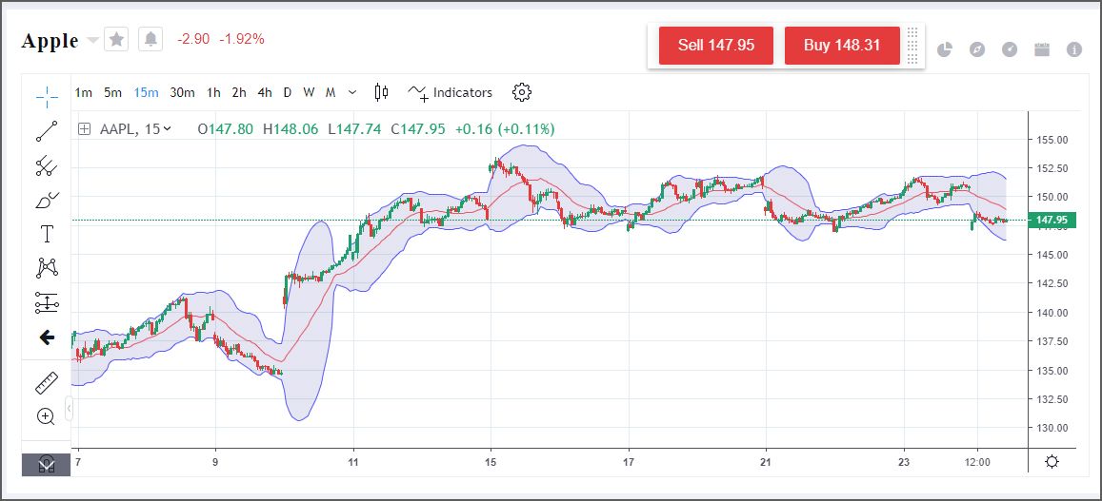Expand the AAPL legend plus box
Screen dimensions: 1102x501
click(85, 129)
